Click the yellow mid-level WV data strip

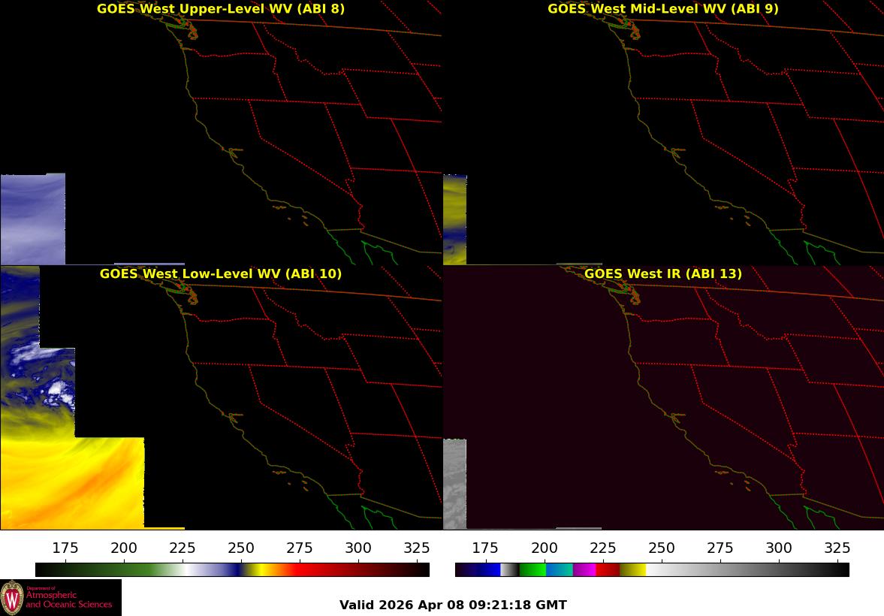pyautogui.click(x=455, y=219)
